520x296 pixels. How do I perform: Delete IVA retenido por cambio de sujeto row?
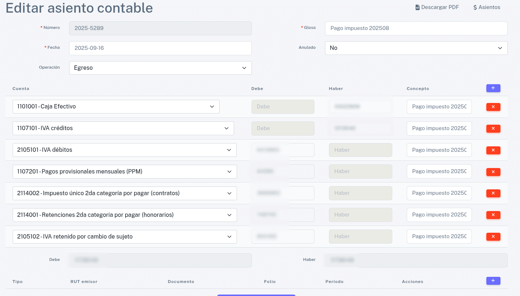(x=493, y=237)
